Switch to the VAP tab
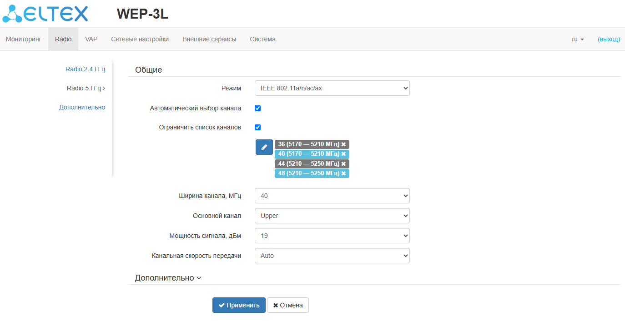The image size is (625, 321). [91, 40]
